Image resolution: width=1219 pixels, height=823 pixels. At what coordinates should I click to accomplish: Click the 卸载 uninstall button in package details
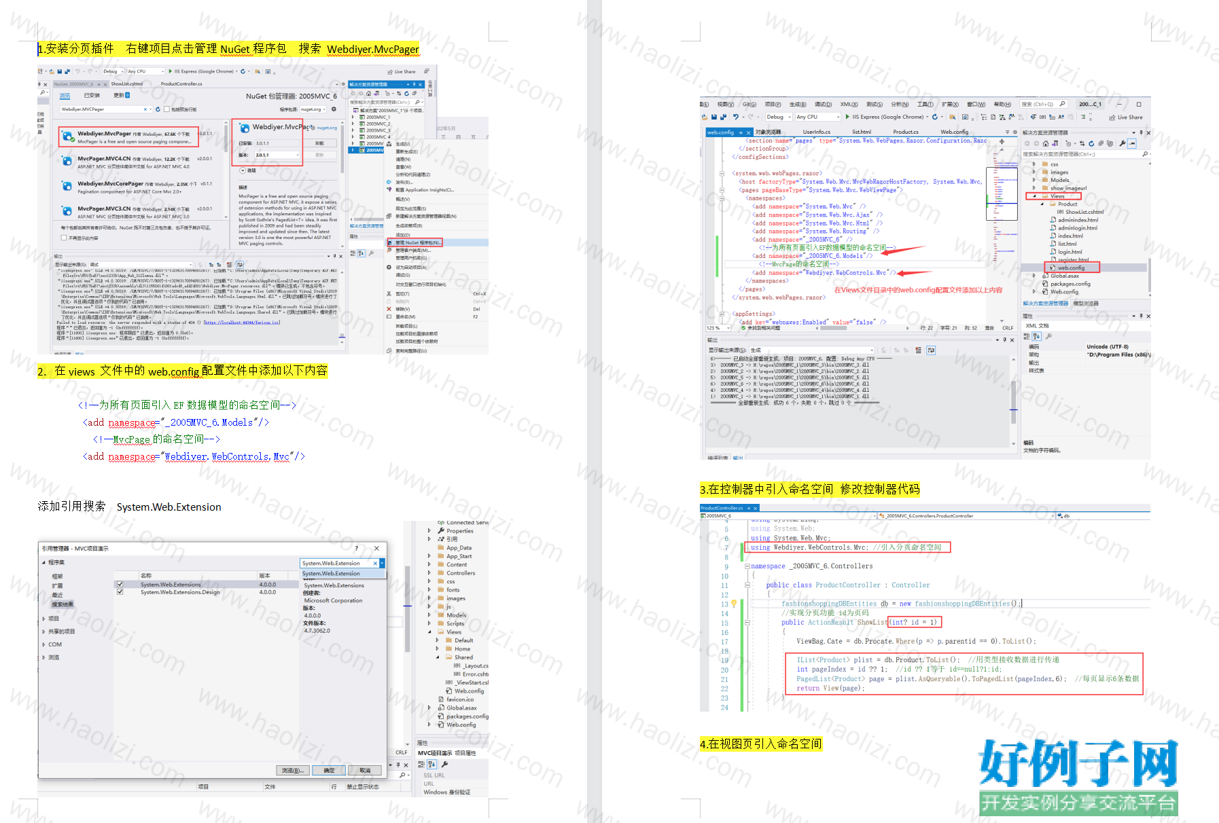point(320,143)
